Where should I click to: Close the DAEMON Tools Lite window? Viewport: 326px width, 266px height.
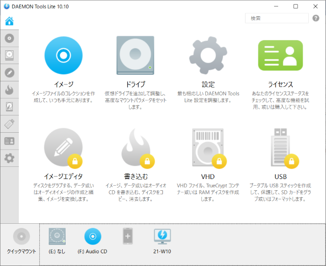[x=315, y=7]
